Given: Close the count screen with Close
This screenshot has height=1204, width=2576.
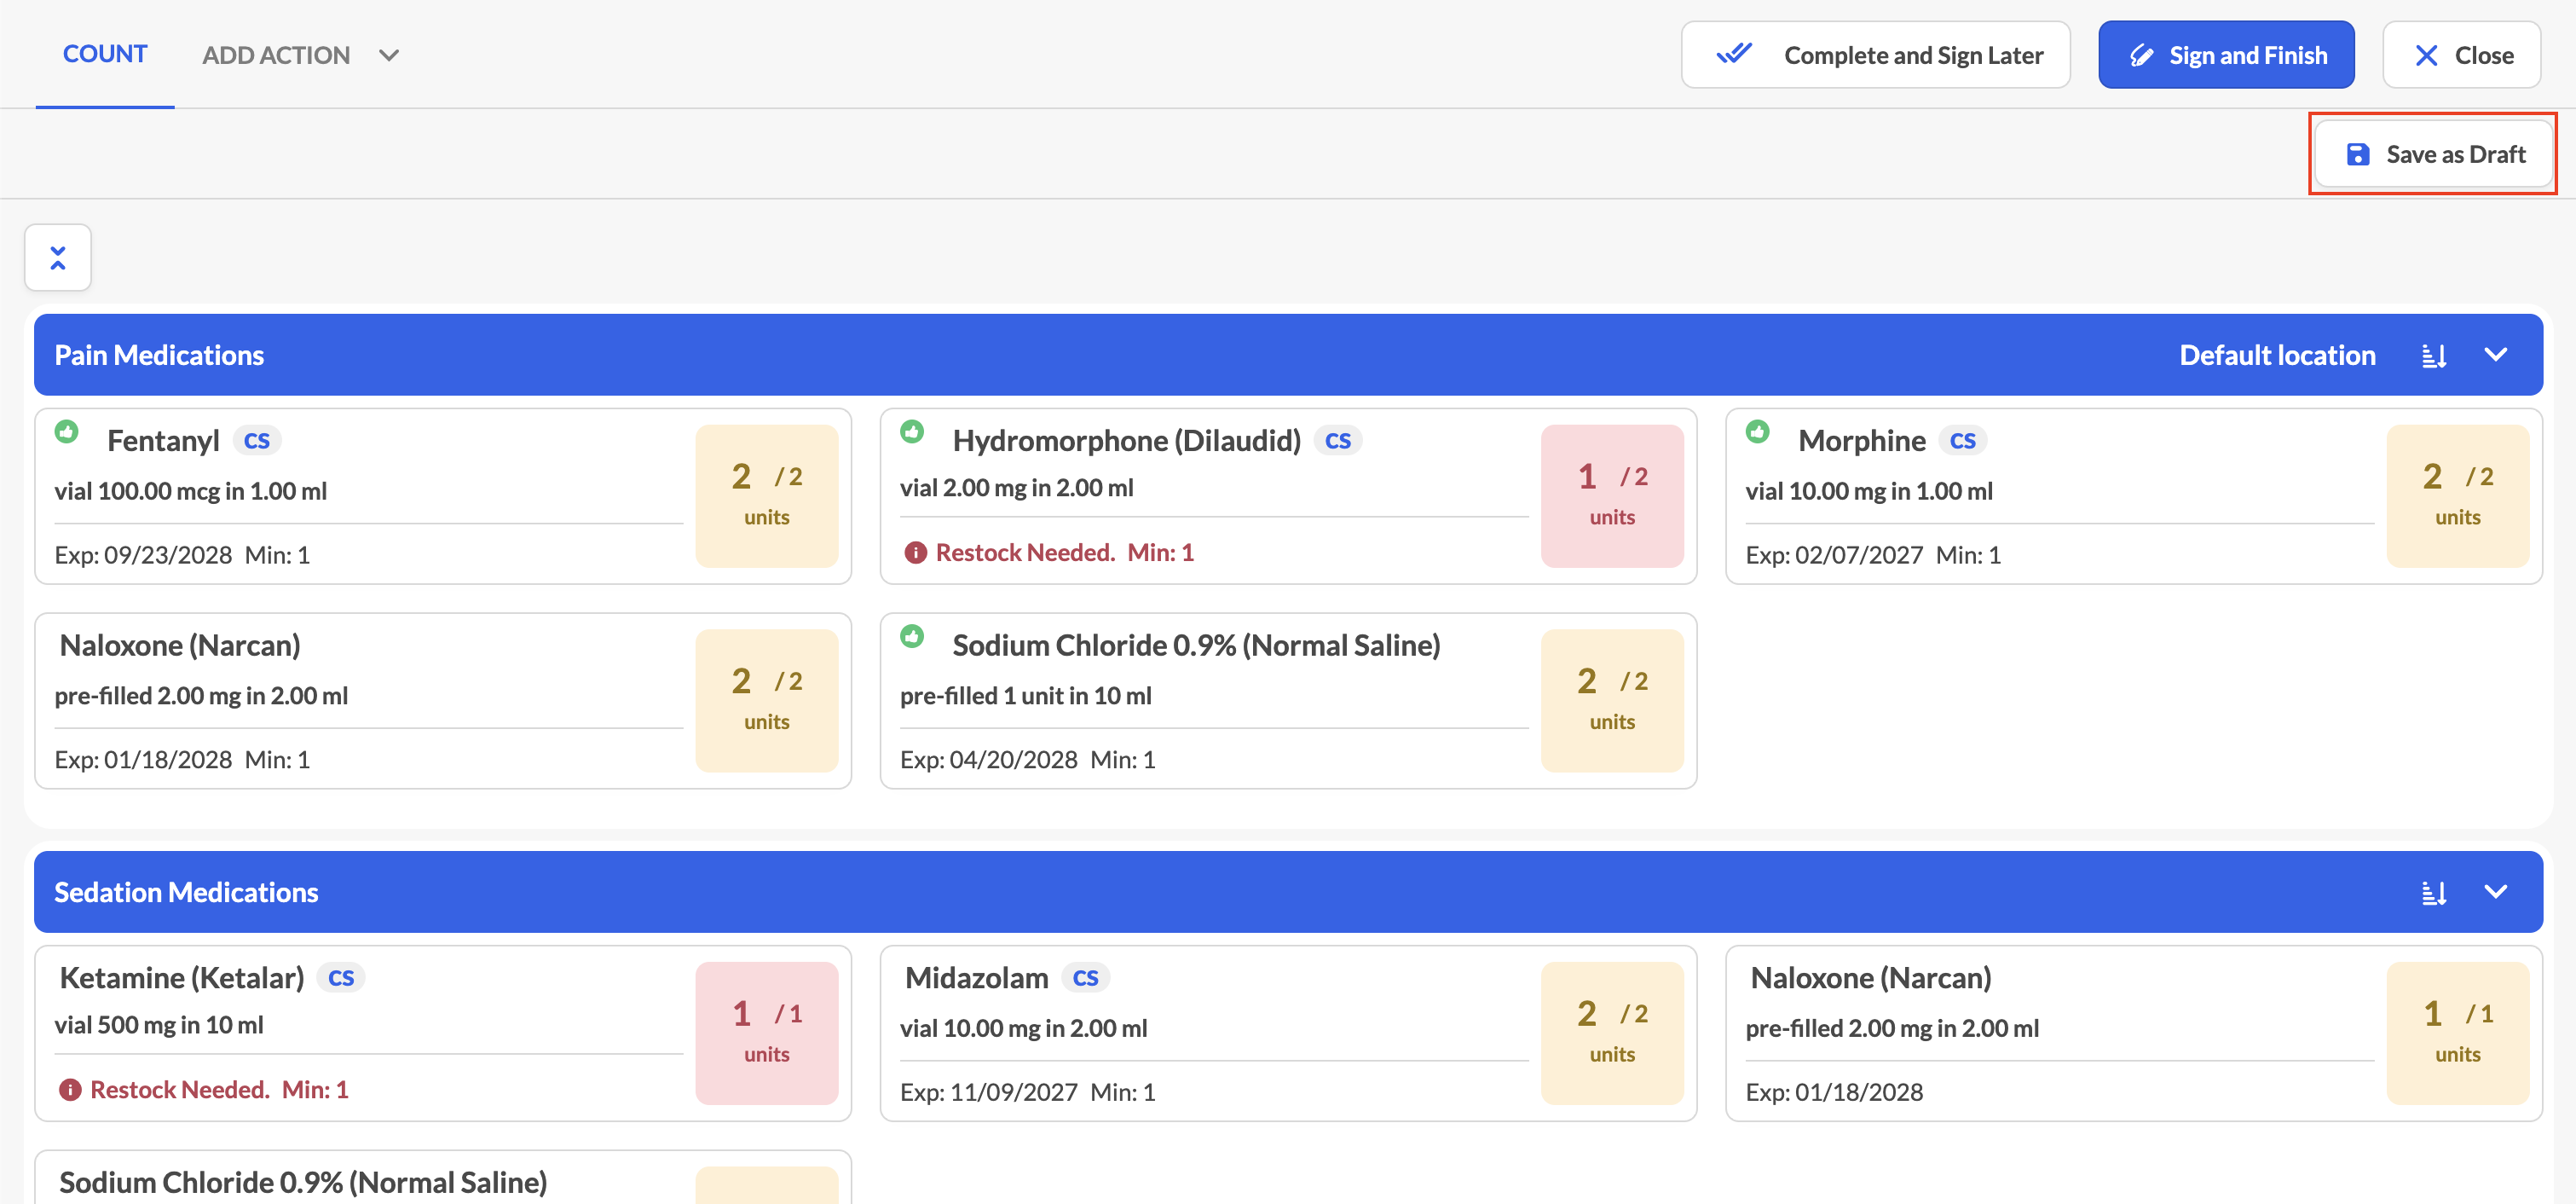Looking at the screenshot, I should (x=2461, y=55).
